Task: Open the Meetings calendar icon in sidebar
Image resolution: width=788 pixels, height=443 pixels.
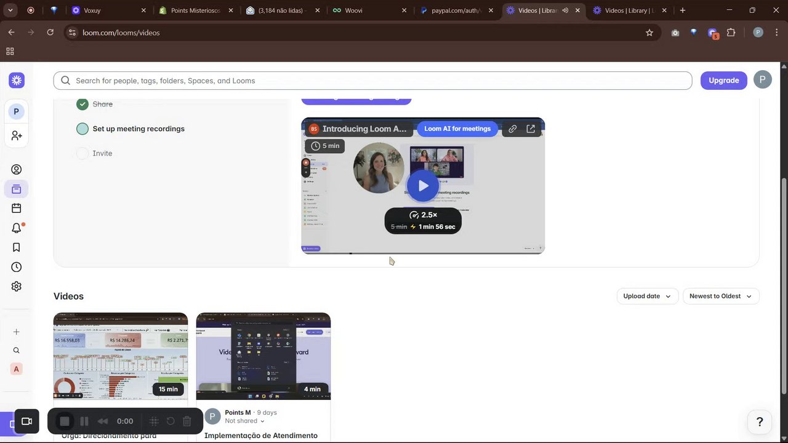Action: pyautogui.click(x=17, y=209)
